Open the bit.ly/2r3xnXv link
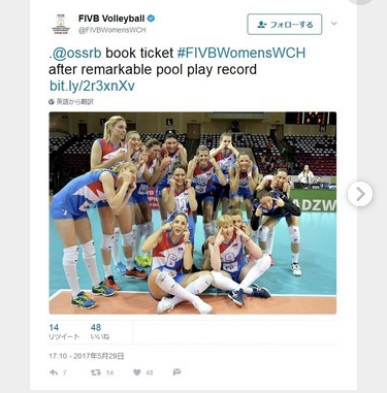The image size is (387, 393). coord(92,86)
